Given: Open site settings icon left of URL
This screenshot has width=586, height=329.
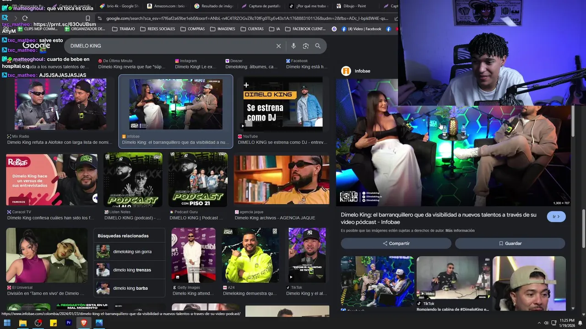Looking at the screenshot, I should pyautogui.click(x=100, y=18).
